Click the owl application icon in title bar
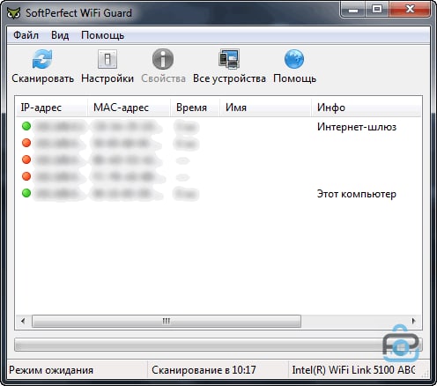437x386 pixels. [x=13, y=13]
